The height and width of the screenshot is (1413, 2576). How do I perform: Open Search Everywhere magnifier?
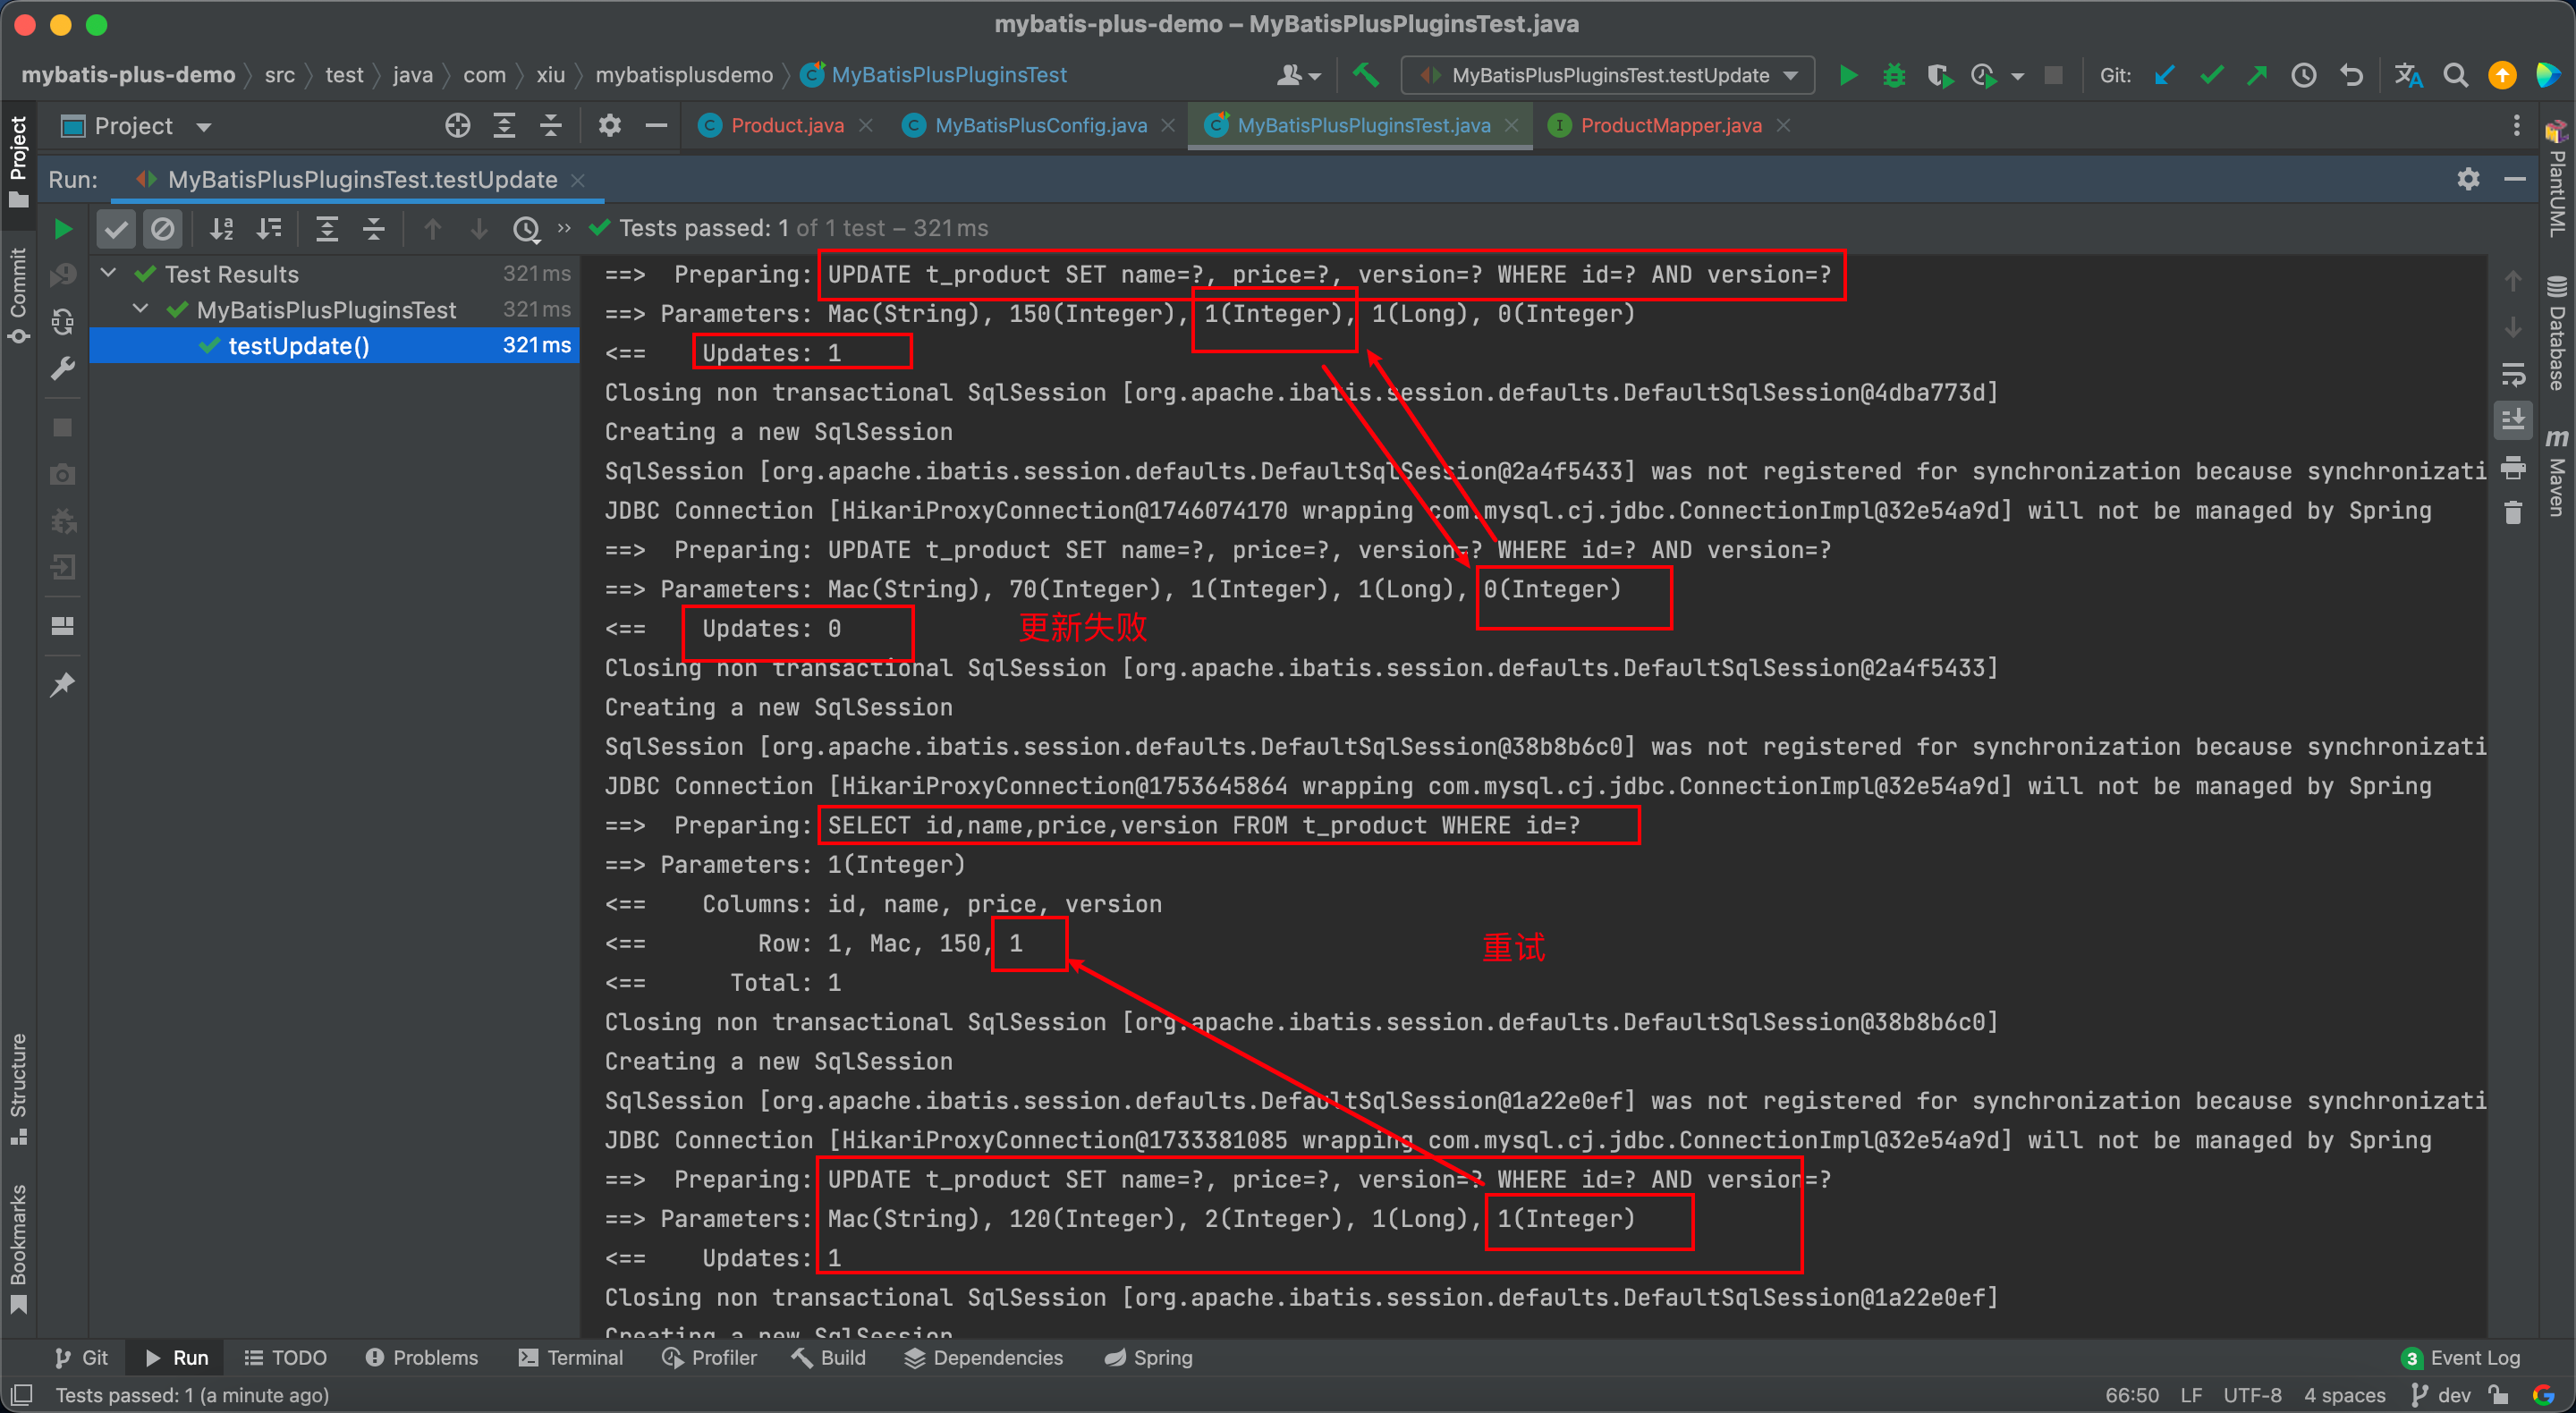click(x=2455, y=75)
